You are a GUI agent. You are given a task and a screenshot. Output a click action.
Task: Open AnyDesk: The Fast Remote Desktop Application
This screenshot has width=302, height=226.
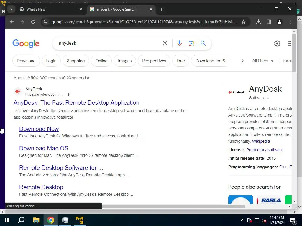76,103
